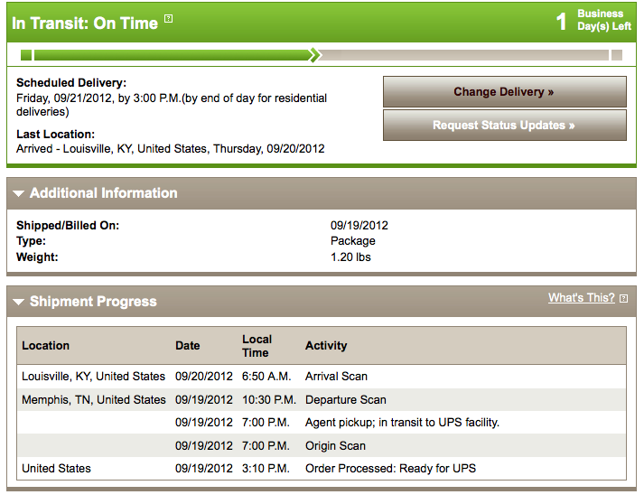Click the help icon next to What's This?

click(623, 299)
